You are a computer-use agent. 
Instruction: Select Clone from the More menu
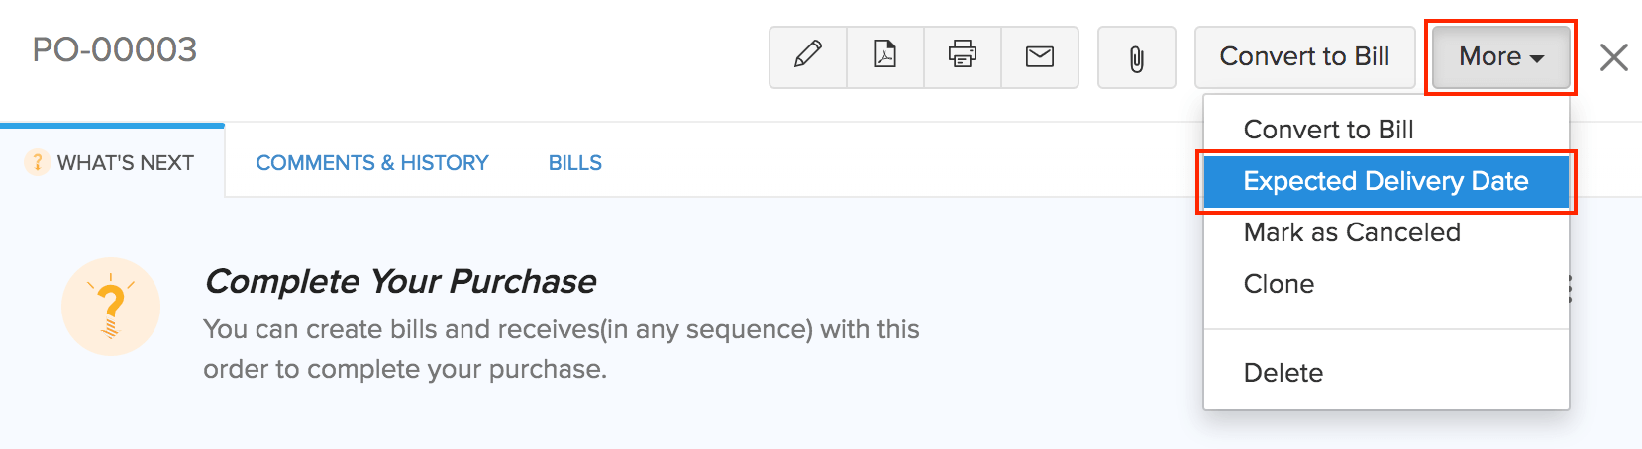tap(1279, 284)
